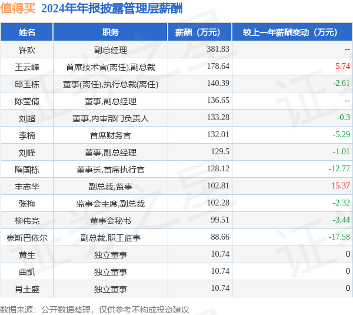Viewport: 353px width, 315px height.
Task: Select the name 丰志华
Action: pos(27,187)
